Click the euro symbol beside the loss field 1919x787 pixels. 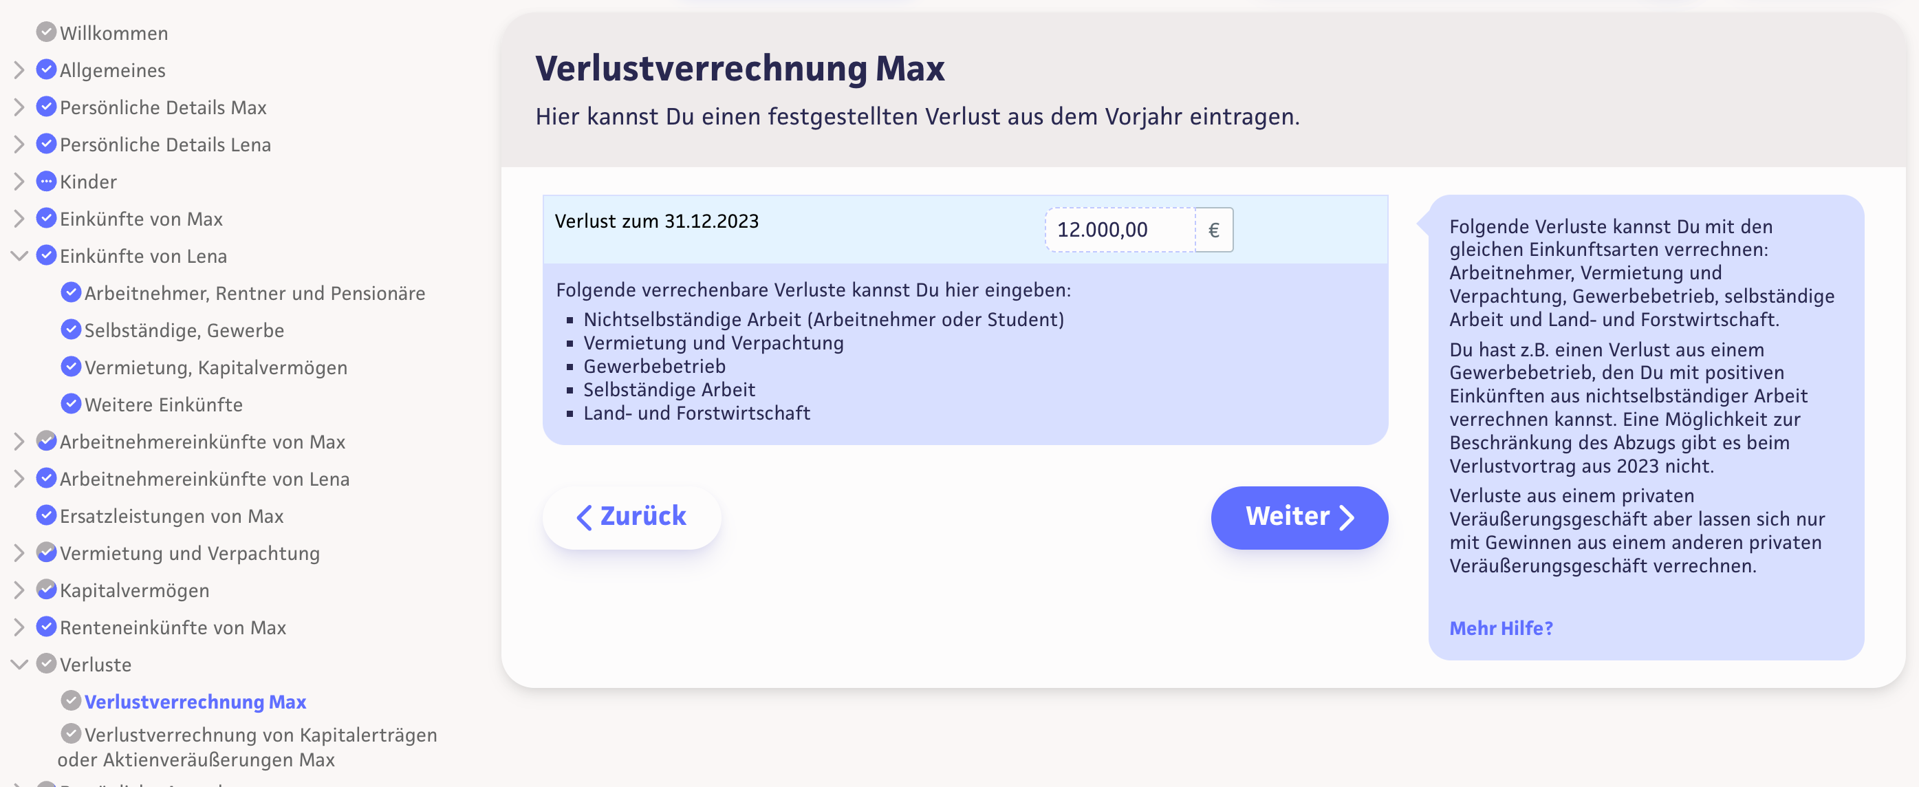point(1213,230)
